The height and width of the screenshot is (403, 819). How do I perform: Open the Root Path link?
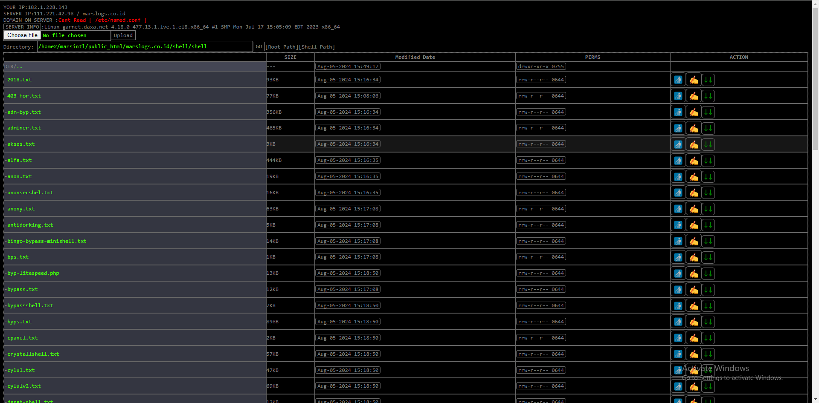(x=282, y=47)
